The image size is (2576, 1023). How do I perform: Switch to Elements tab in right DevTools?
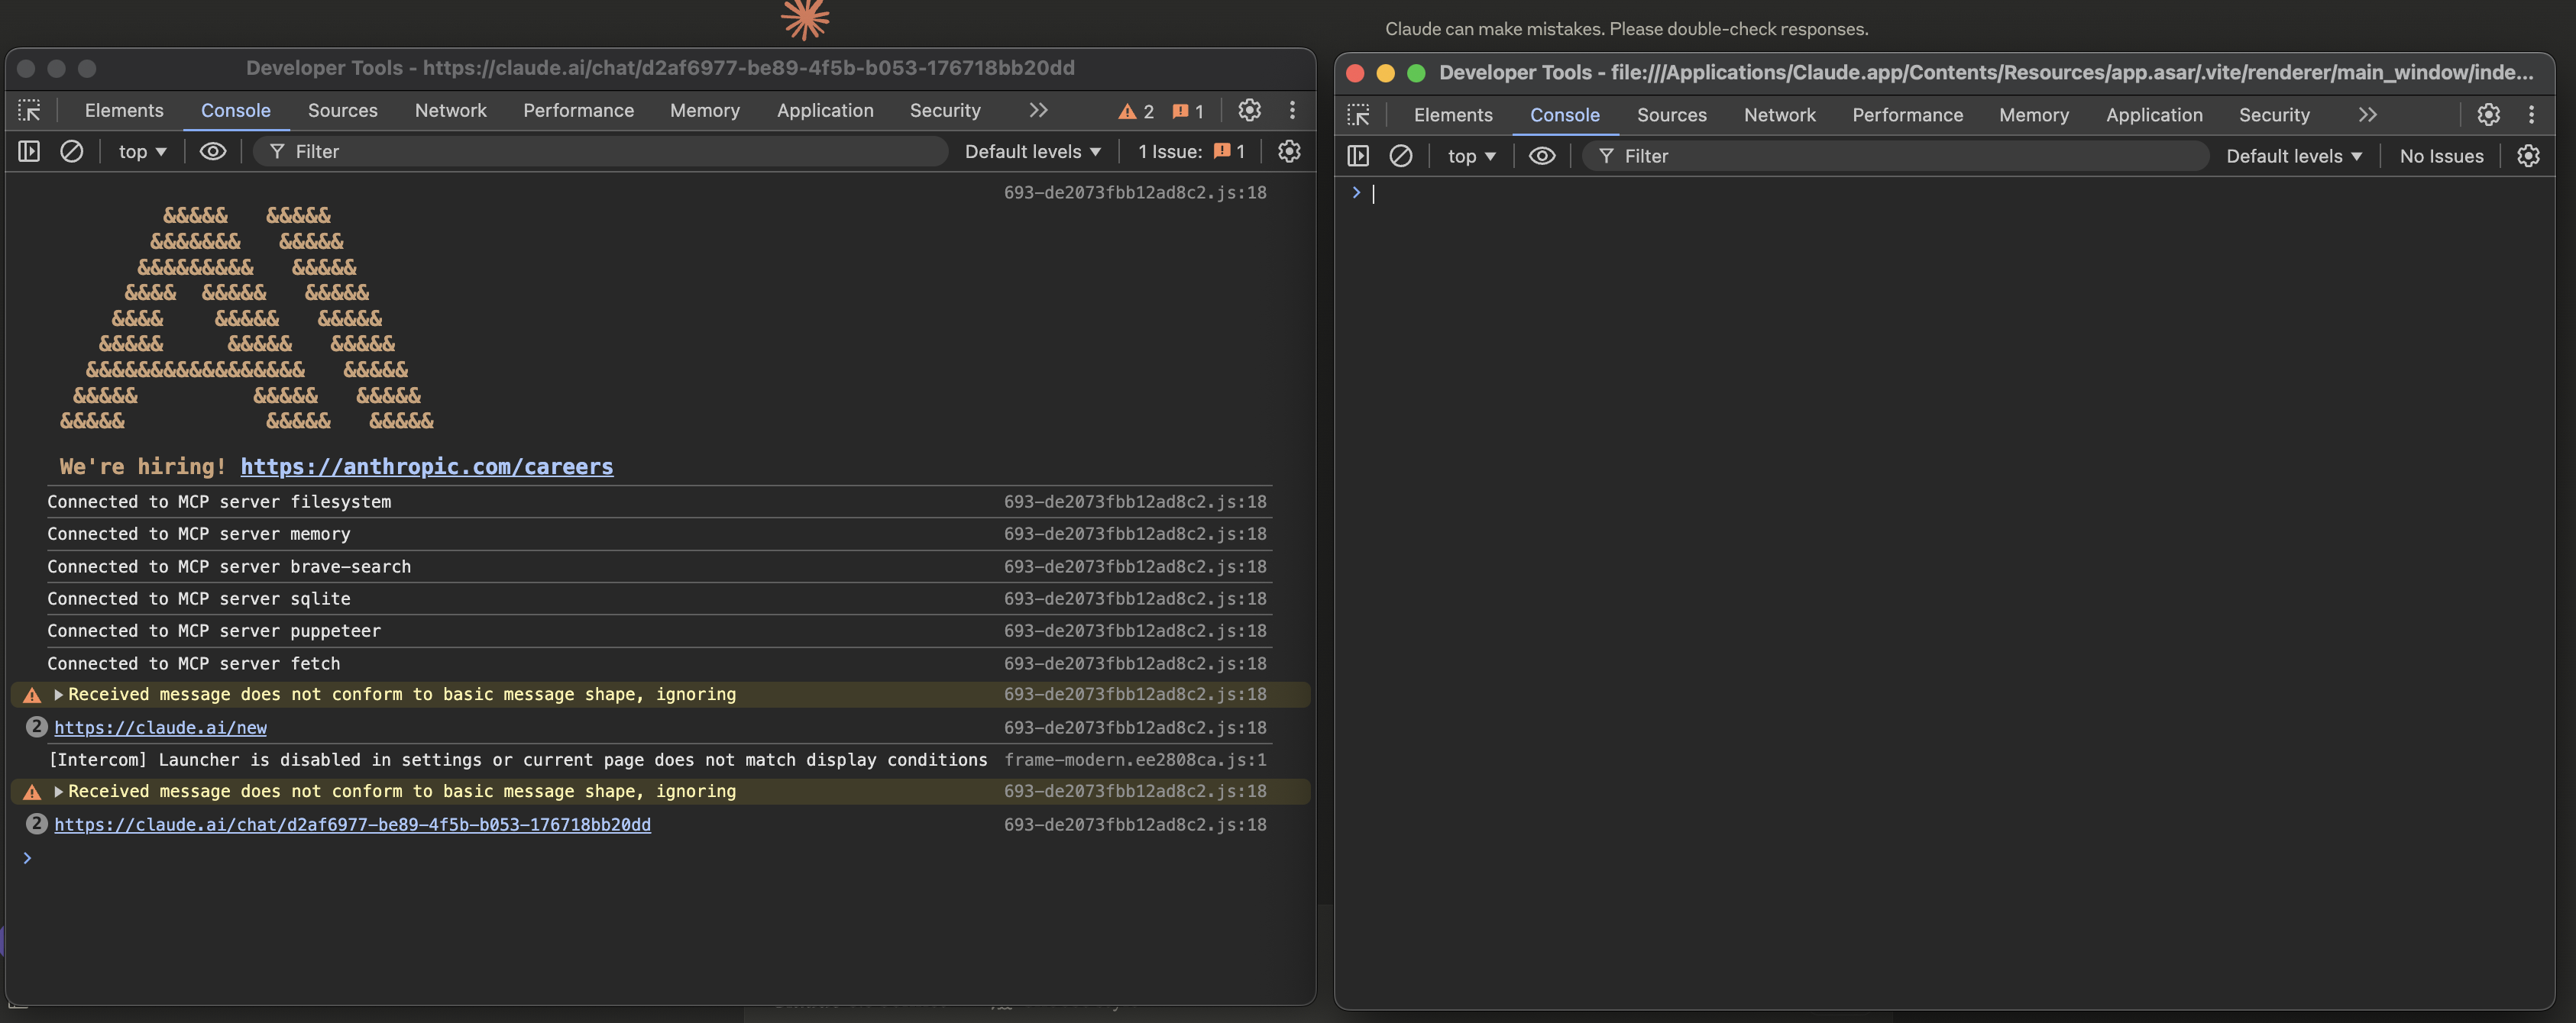(1452, 115)
